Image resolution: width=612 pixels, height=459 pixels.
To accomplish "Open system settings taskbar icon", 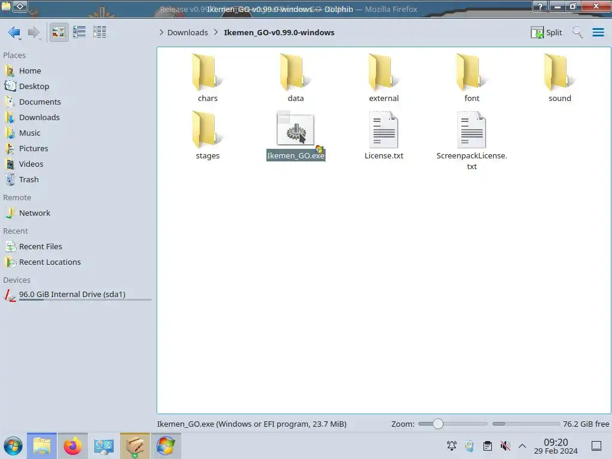I will point(103,446).
